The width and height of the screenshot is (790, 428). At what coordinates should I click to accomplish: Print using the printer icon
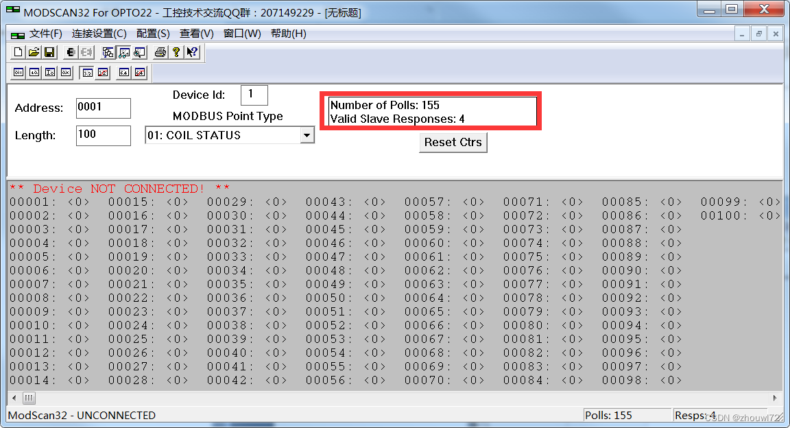click(x=160, y=52)
